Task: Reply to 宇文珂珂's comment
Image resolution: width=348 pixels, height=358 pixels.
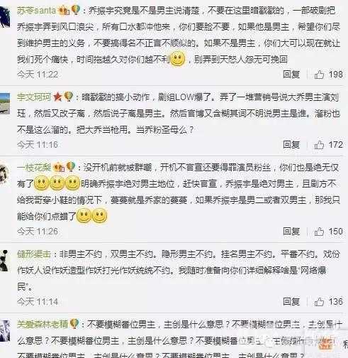Action: coord(291,145)
